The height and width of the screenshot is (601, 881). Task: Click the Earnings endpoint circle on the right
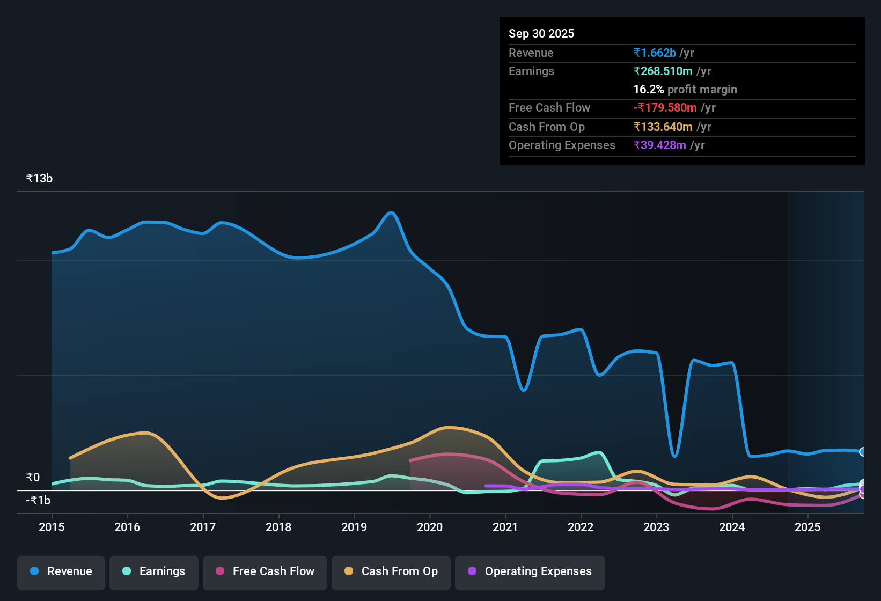click(862, 482)
